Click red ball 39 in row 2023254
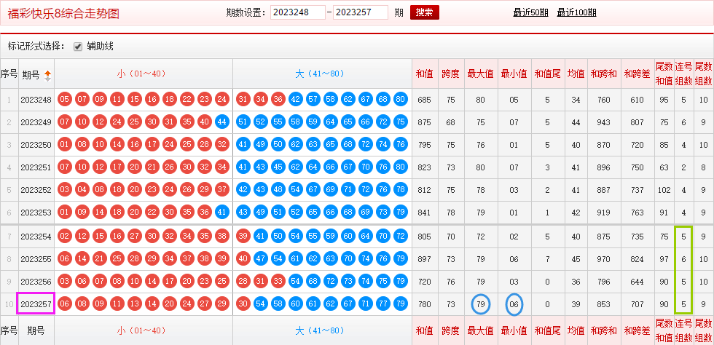This screenshot has height=345, width=714. coord(243,237)
